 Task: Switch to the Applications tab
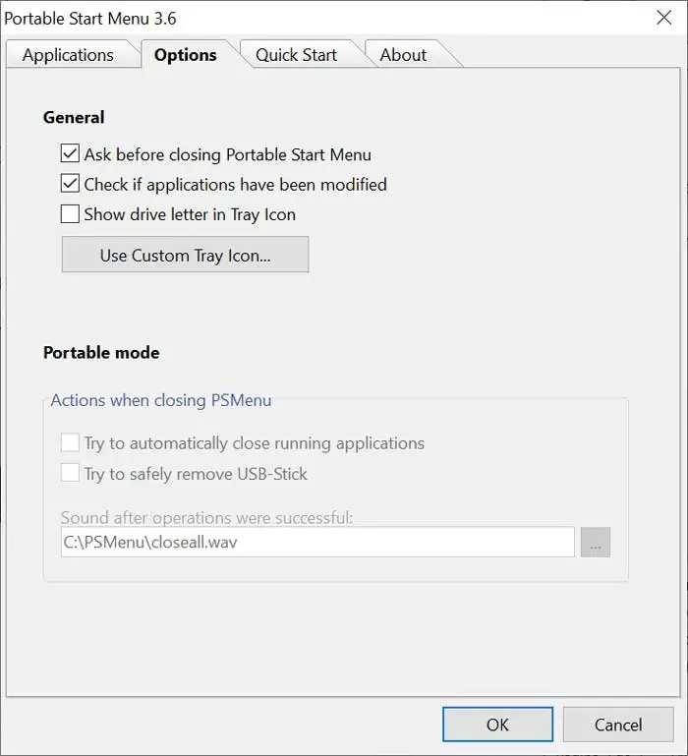[68, 55]
